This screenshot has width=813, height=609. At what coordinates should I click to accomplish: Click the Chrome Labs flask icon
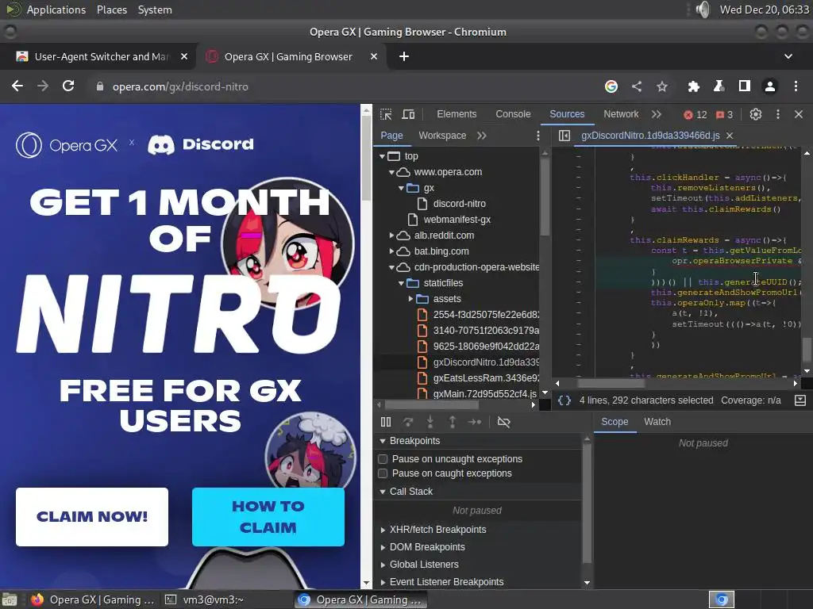tap(719, 86)
